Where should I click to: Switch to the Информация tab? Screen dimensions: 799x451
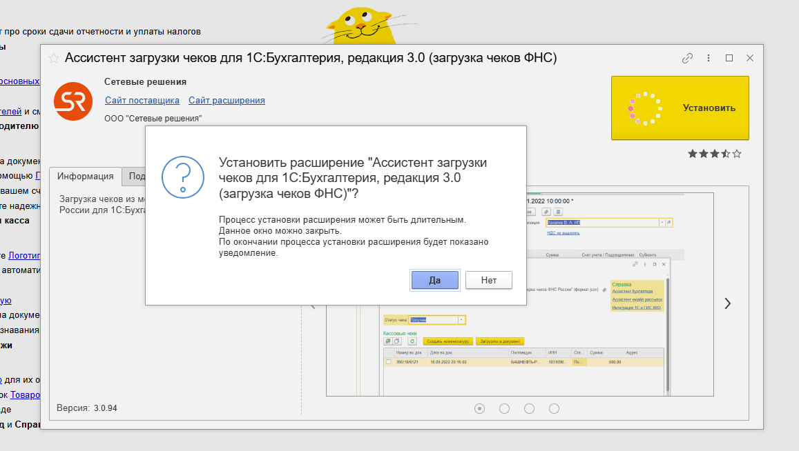(x=85, y=177)
